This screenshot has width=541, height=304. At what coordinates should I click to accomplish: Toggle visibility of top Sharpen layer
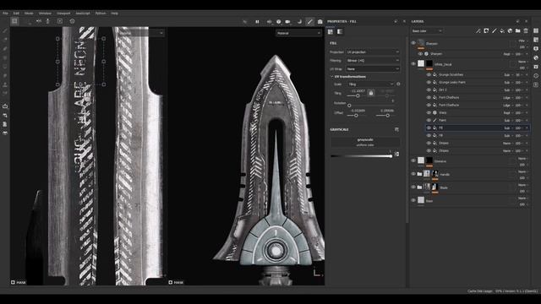point(413,43)
